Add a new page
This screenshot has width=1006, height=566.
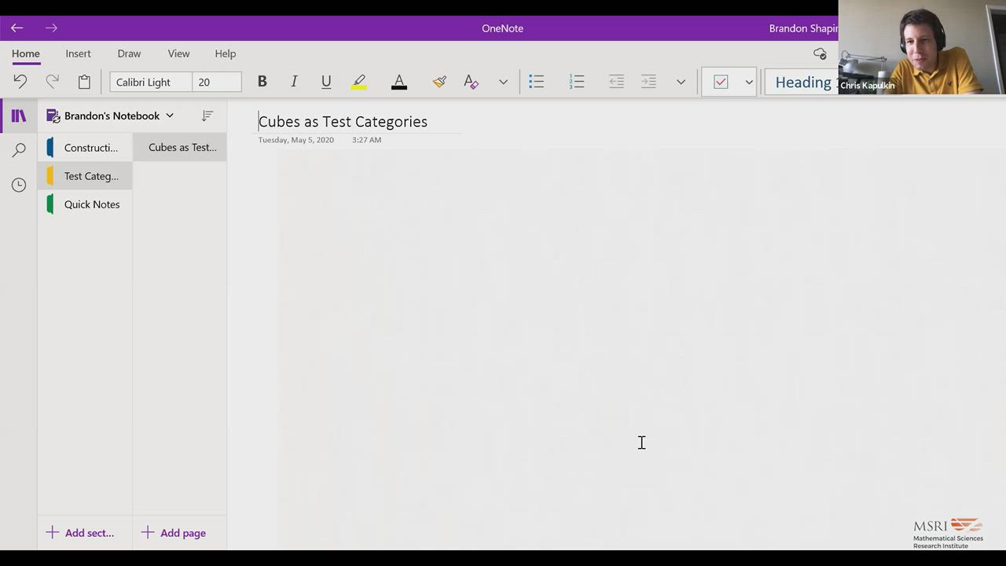pos(174,533)
